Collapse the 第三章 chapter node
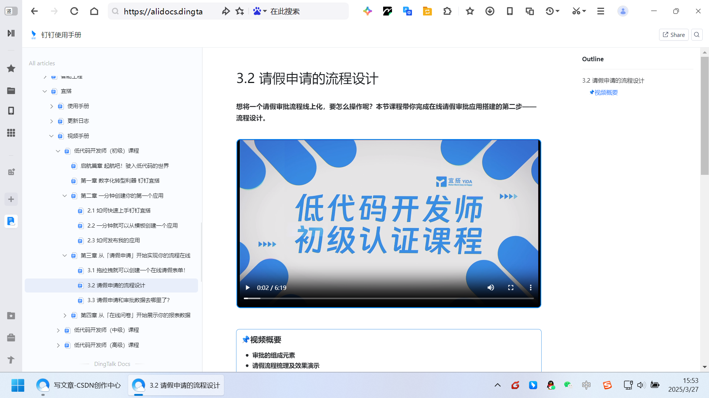Image resolution: width=709 pixels, height=398 pixels. (65, 256)
